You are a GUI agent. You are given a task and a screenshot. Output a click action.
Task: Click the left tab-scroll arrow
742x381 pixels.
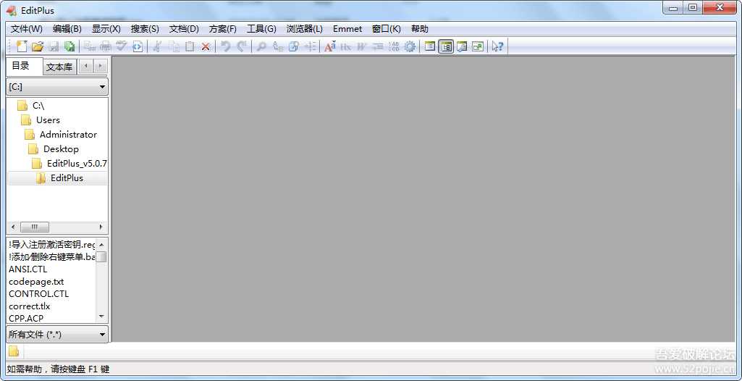click(x=85, y=66)
